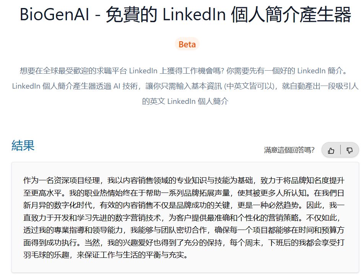Click the orange Beta badge

[187, 44]
